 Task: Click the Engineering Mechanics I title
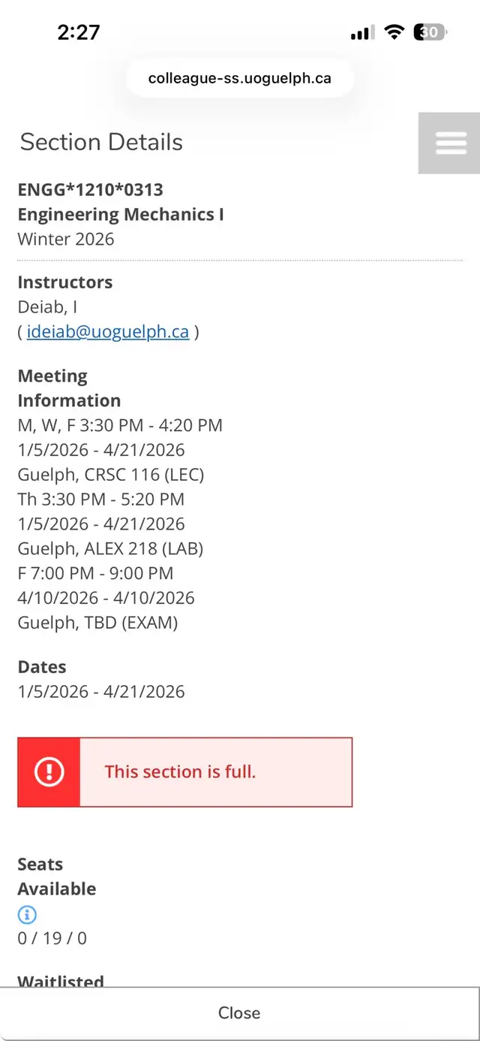coord(121,214)
